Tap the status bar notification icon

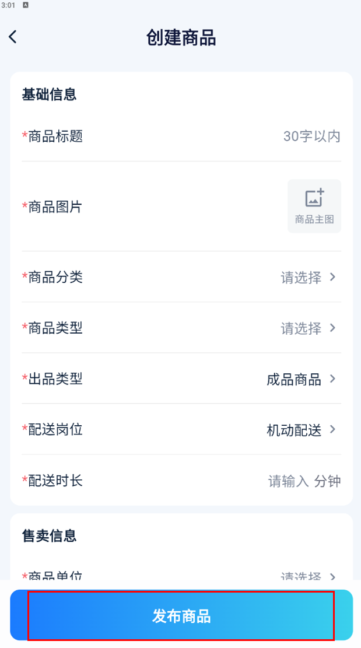point(26,5)
